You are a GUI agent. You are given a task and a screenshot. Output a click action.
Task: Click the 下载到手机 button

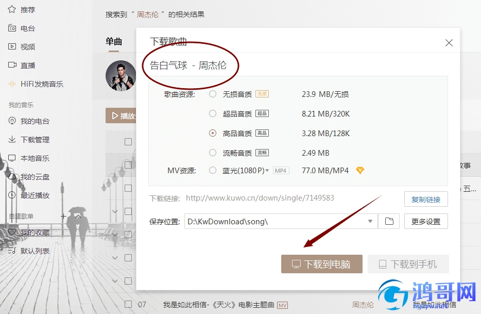(408, 264)
